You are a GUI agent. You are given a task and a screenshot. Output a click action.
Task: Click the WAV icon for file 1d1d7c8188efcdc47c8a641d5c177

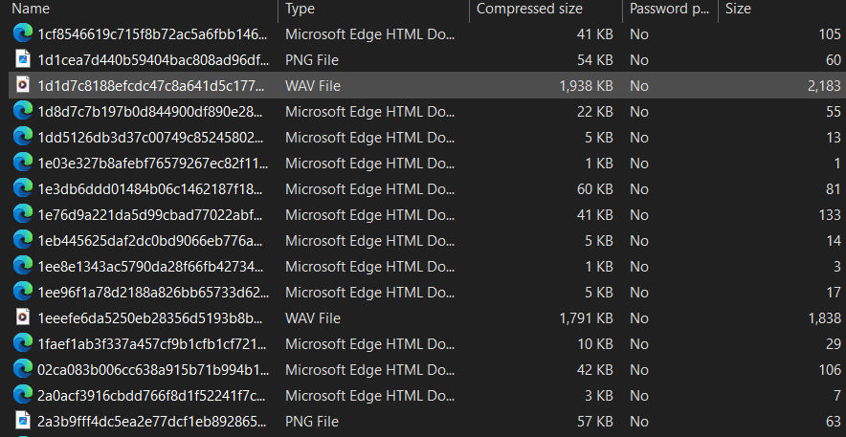tap(22, 85)
